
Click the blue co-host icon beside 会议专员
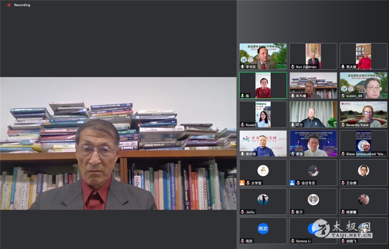click(293, 183)
